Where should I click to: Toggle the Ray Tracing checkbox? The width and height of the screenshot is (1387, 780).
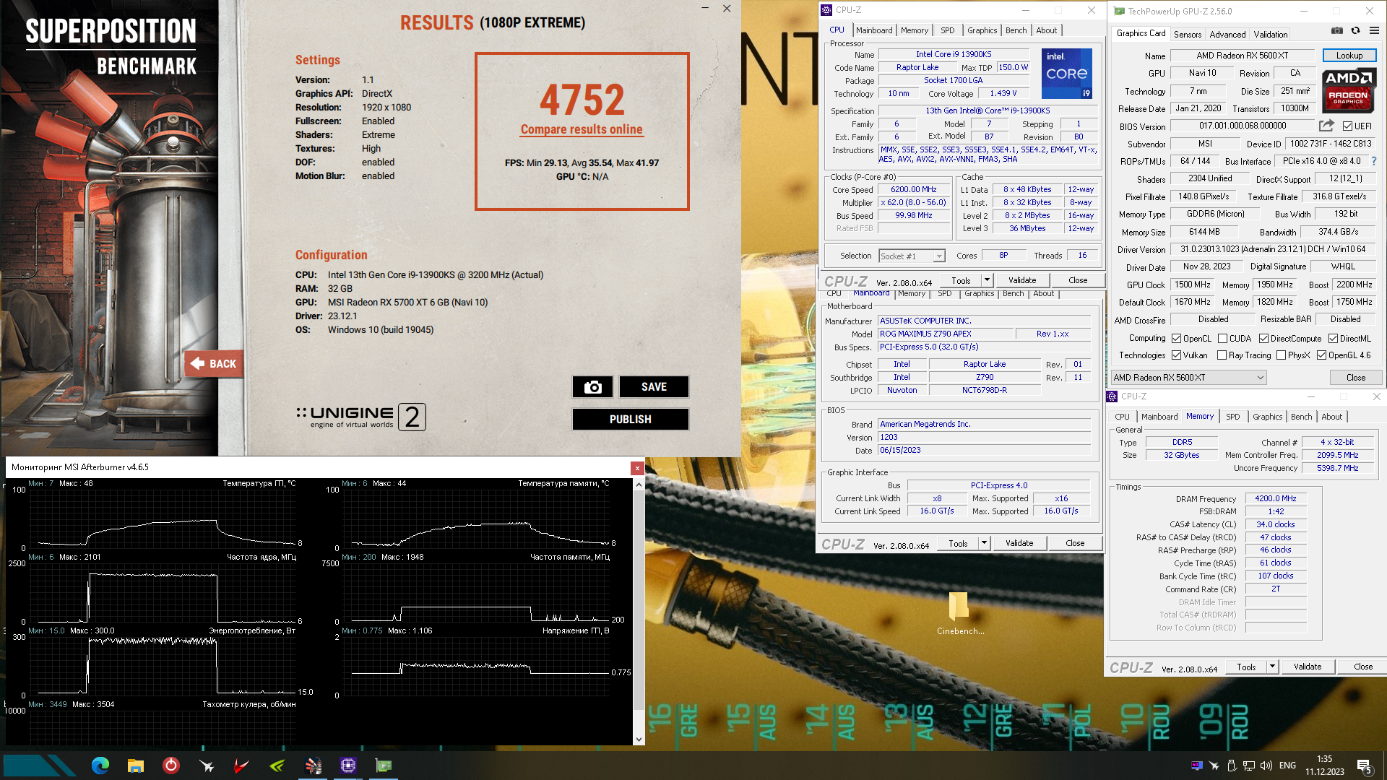pos(1222,355)
